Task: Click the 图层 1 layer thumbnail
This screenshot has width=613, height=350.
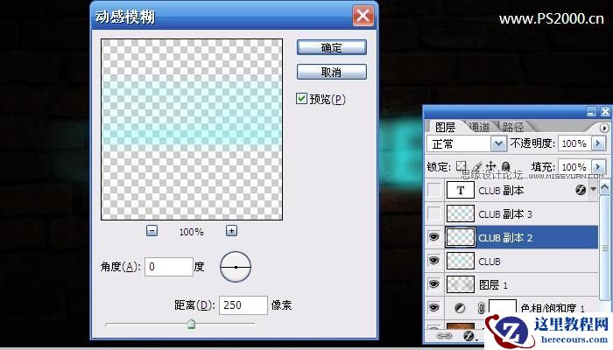Action: [x=460, y=284]
